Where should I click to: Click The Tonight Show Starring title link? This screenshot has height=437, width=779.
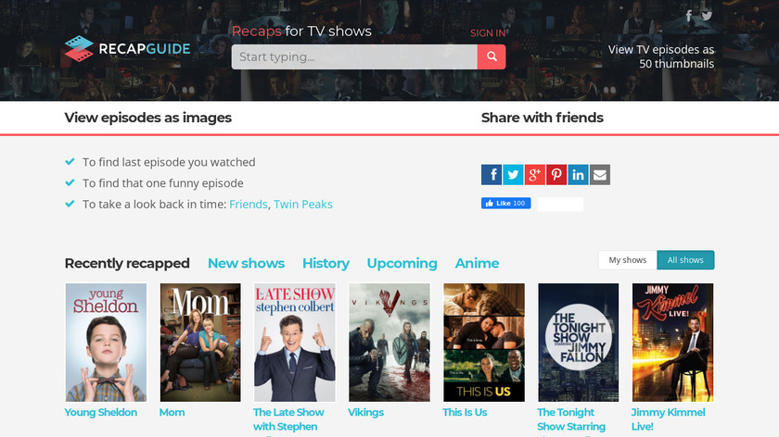[x=571, y=419]
